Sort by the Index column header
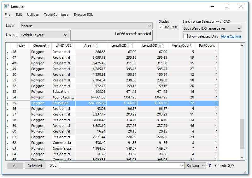The height and width of the screenshot is (178, 252). coord(21,45)
